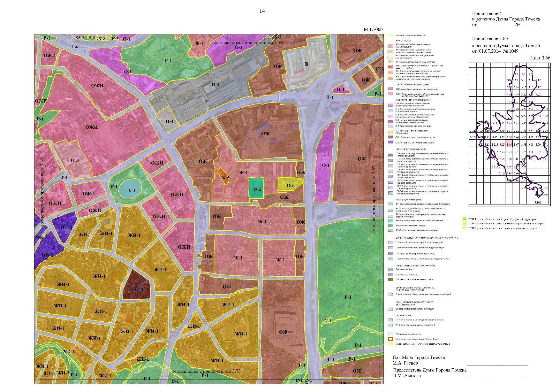560x392 pixels.
Task: Click the 'совмещается с приложением 3.59' label
Action: point(248,42)
